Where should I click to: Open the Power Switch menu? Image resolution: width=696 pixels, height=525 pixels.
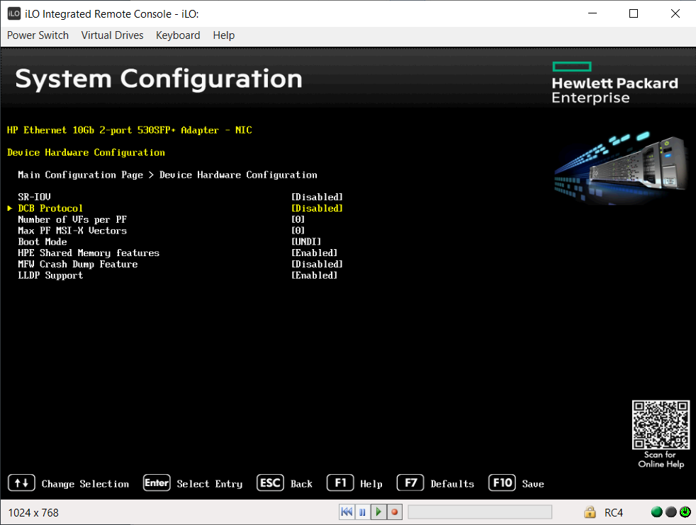pyautogui.click(x=38, y=35)
